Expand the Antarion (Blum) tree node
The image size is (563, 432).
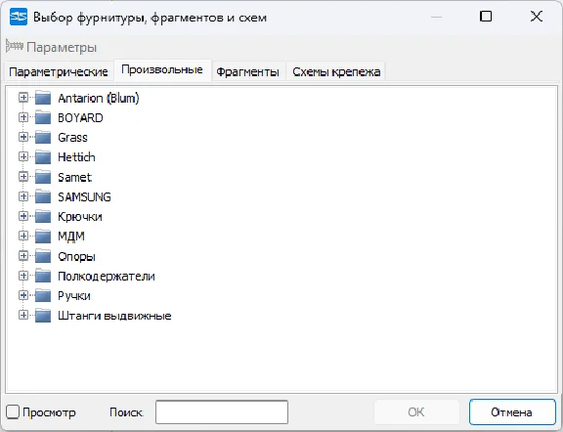[23, 98]
